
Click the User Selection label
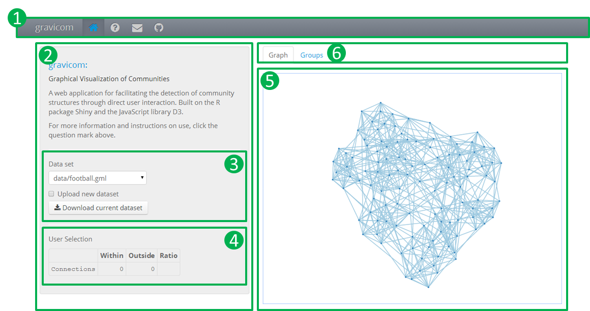pyautogui.click(x=70, y=239)
